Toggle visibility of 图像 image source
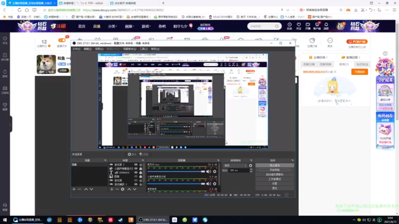 pos(136,176)
